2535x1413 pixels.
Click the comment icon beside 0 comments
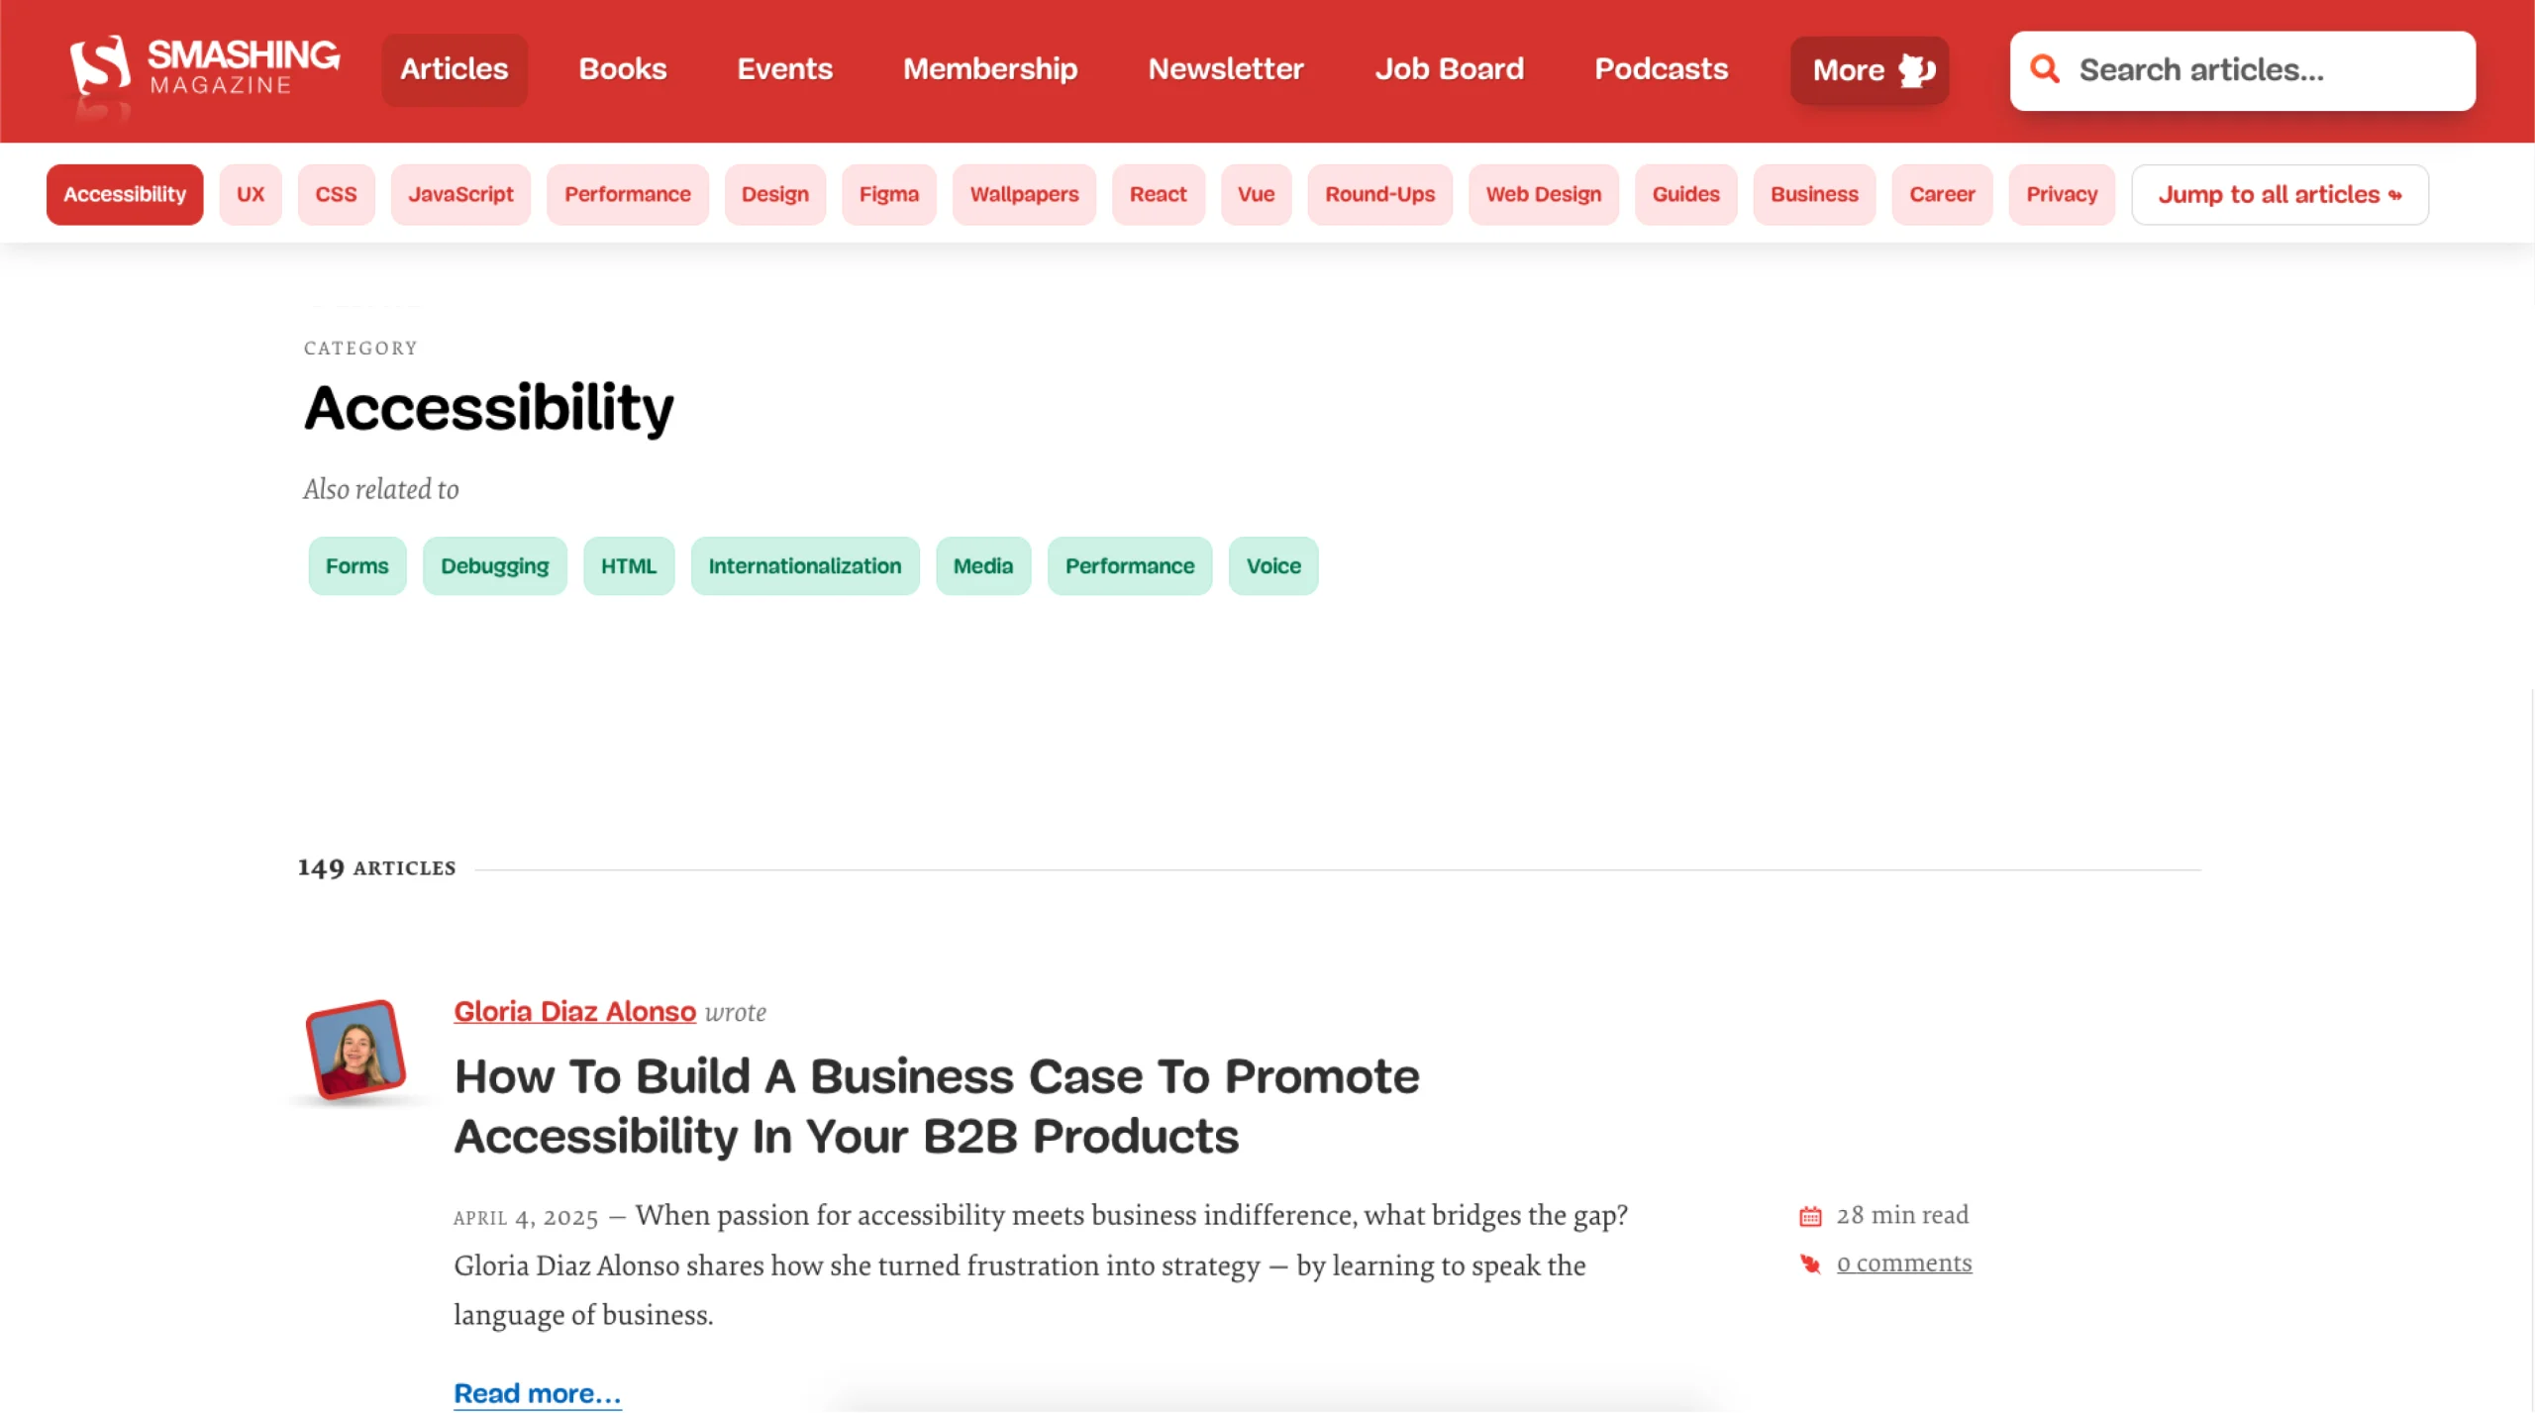point(1810,1264)
